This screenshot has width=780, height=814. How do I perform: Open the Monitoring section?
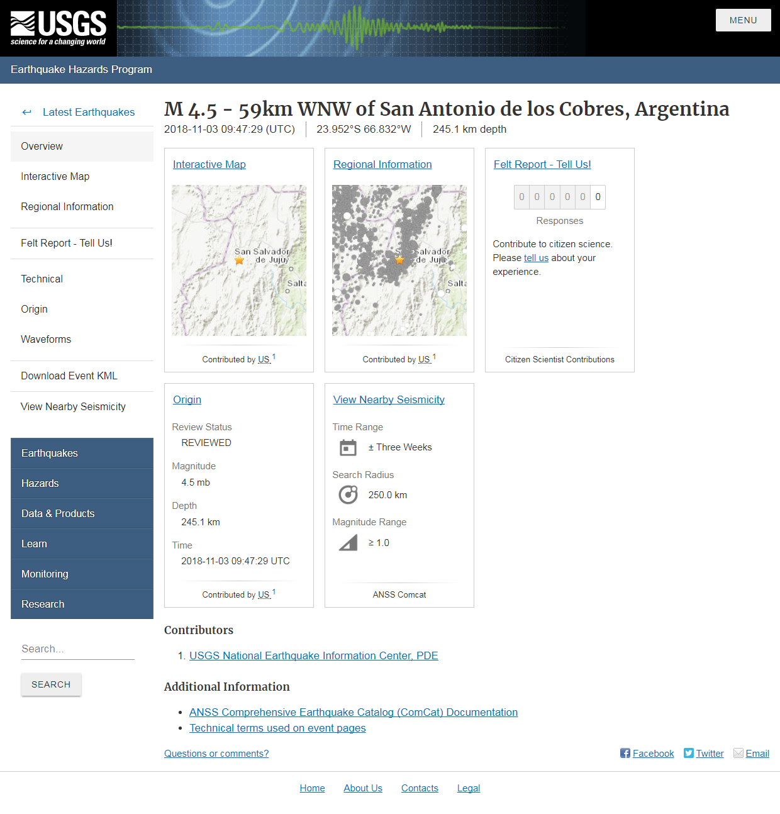tap(45, 574)
